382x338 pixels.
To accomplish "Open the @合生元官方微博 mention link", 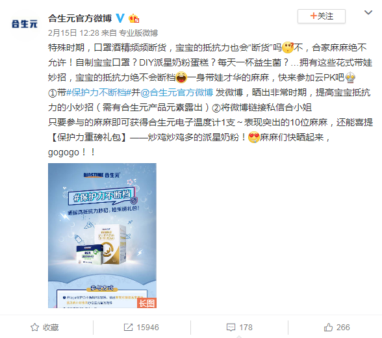I will coord(177,92).
